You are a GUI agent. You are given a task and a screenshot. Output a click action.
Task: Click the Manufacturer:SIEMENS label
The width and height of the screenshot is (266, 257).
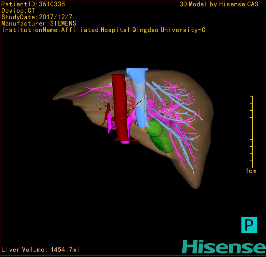tap(39, 23)
